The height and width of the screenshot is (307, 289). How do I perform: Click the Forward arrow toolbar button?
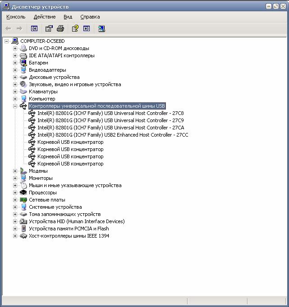click(19, 29)
